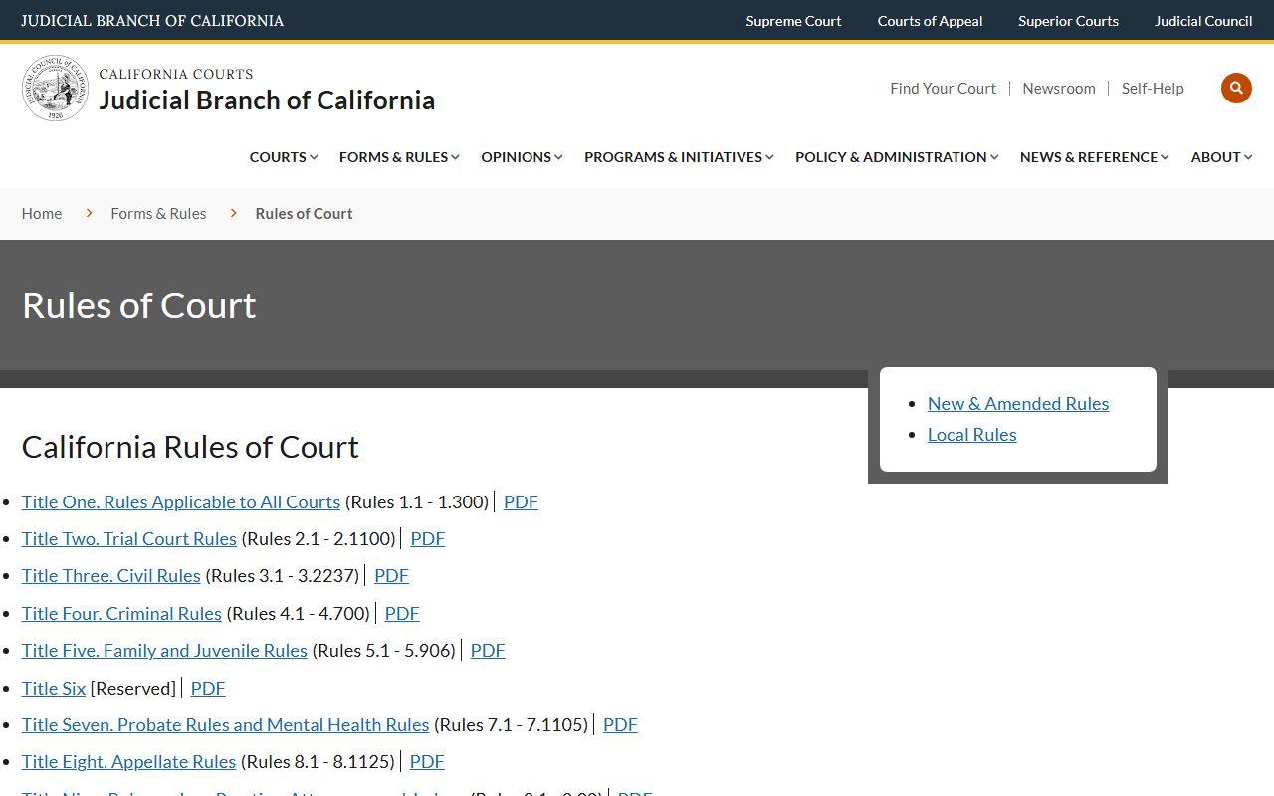Expand the Opinions menu
Screen dimensions: 1274x796
click(x=522, y=157)
